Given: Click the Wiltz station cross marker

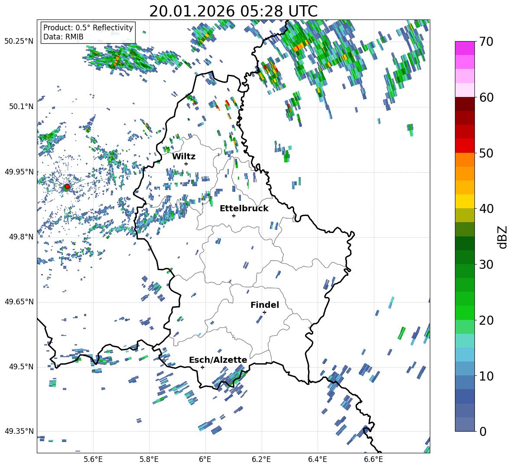Looking at the screenshot, I should coord(186,164).
